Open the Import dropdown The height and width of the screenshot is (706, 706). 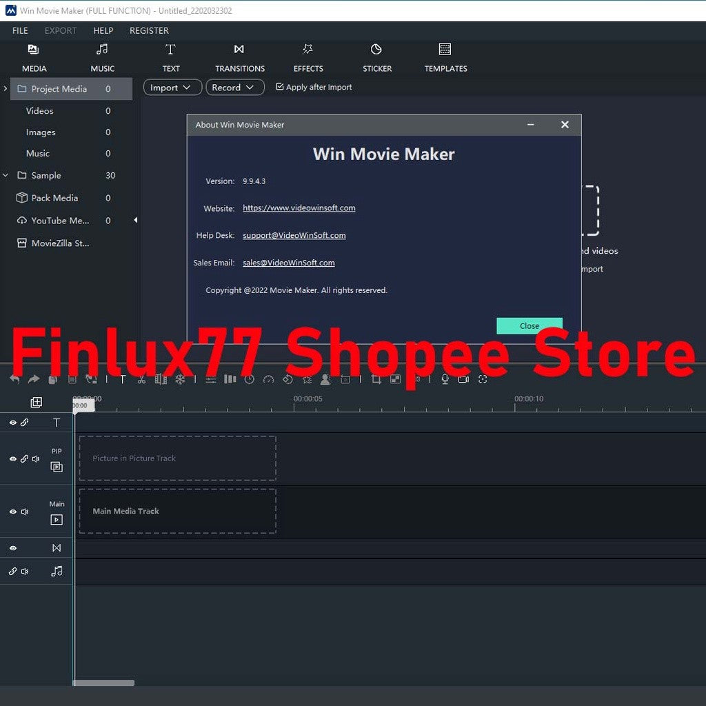(172, 87)
